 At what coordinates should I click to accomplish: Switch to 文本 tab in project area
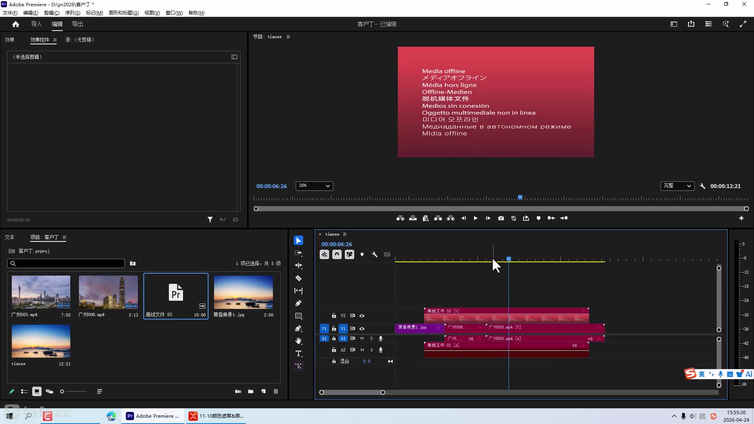click(9, 238)
